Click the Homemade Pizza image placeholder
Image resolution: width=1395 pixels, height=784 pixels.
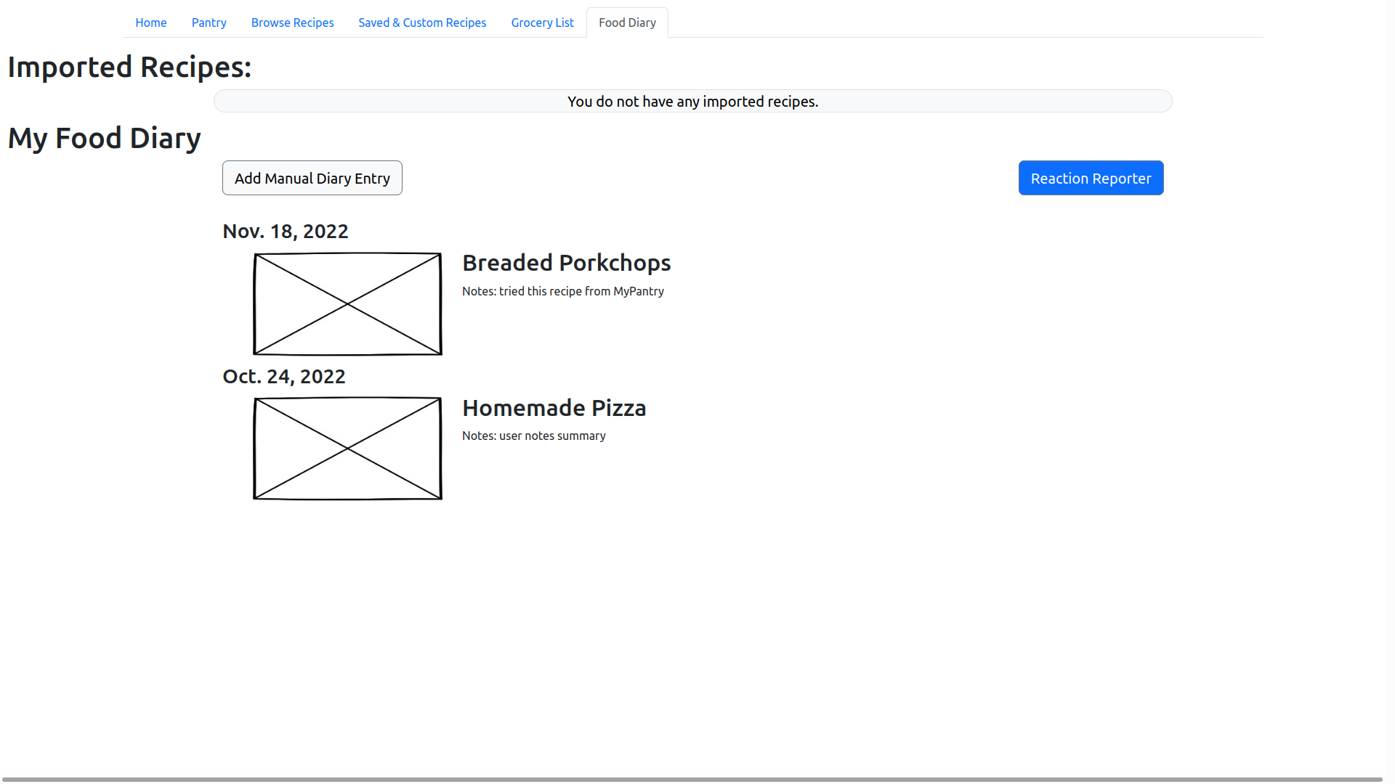click(347, 449)
